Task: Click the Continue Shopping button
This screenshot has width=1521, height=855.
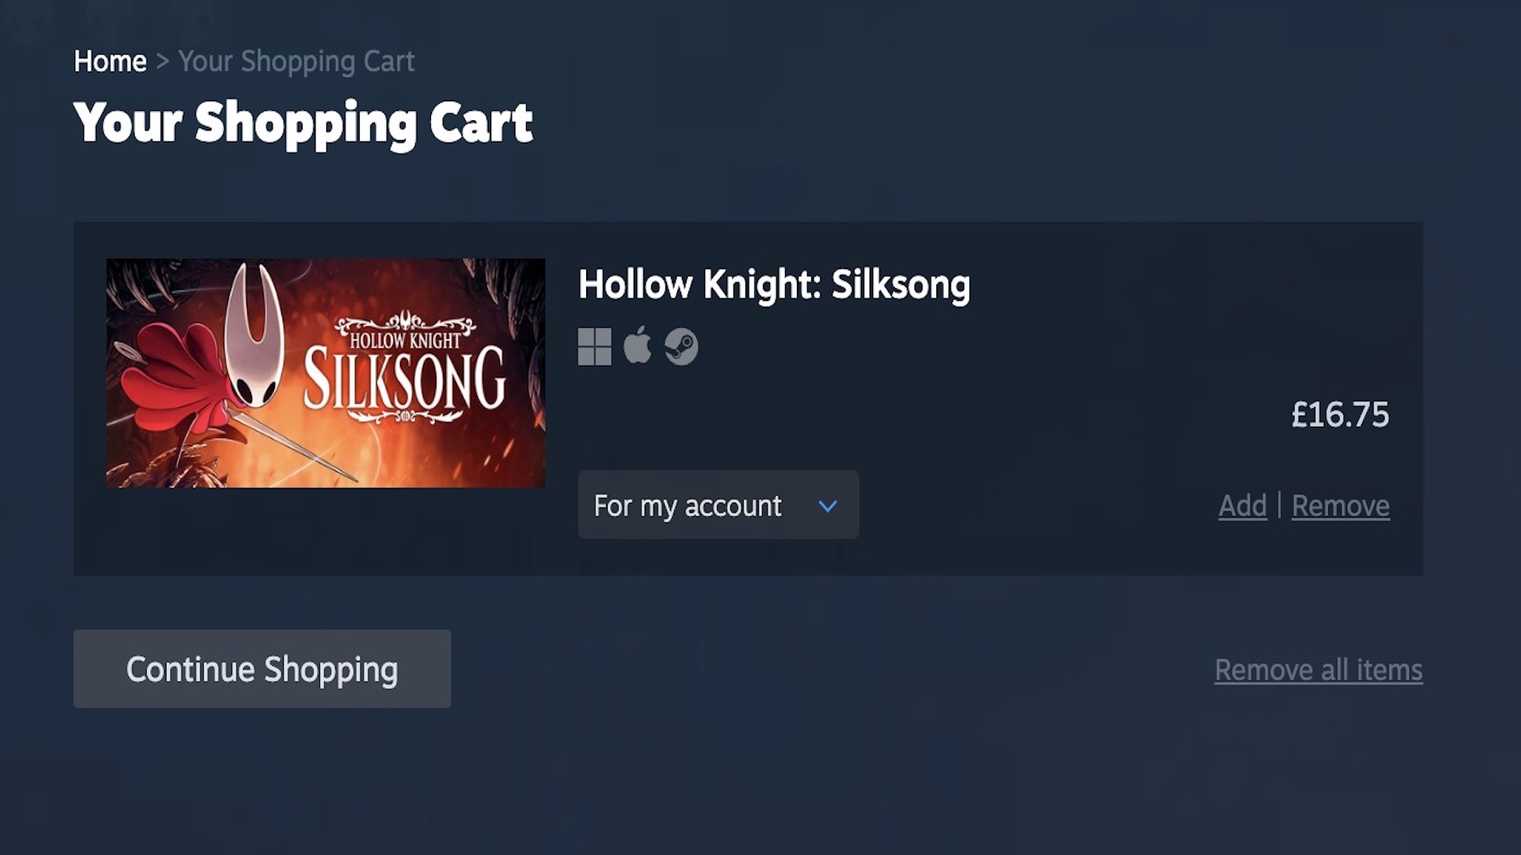Action: (262, 669)
